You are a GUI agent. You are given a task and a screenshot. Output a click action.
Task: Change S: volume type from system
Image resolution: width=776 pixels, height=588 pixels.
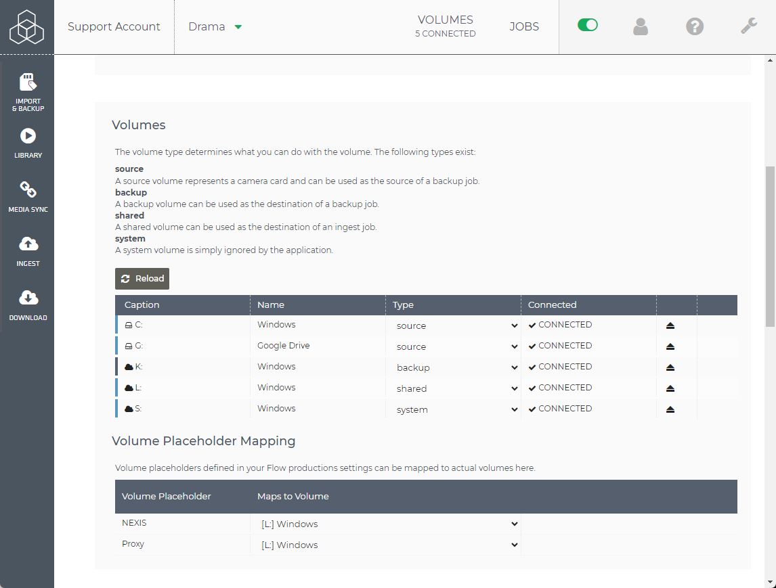pyautogui.click(x=456, y=409)
